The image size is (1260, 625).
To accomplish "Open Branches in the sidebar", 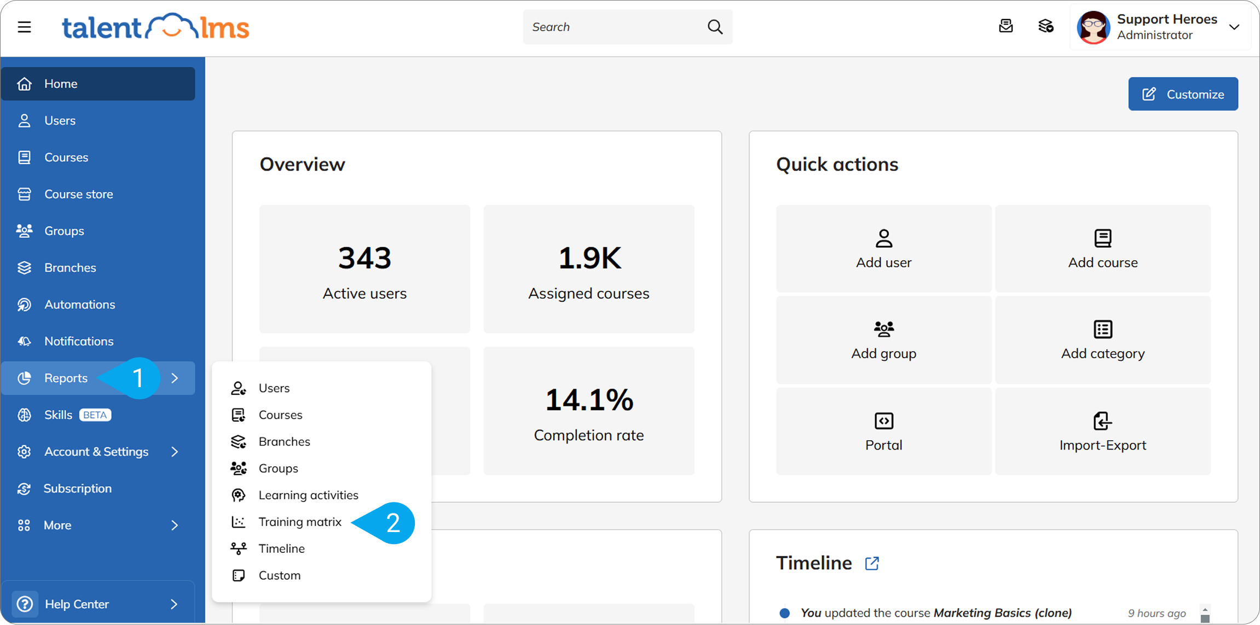I will pos(98,267).
